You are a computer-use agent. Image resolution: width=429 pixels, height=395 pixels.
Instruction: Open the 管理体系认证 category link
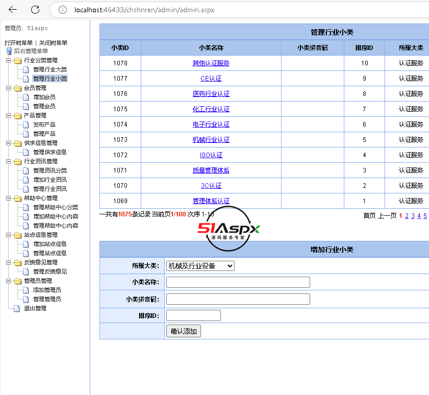pos(211,201)
